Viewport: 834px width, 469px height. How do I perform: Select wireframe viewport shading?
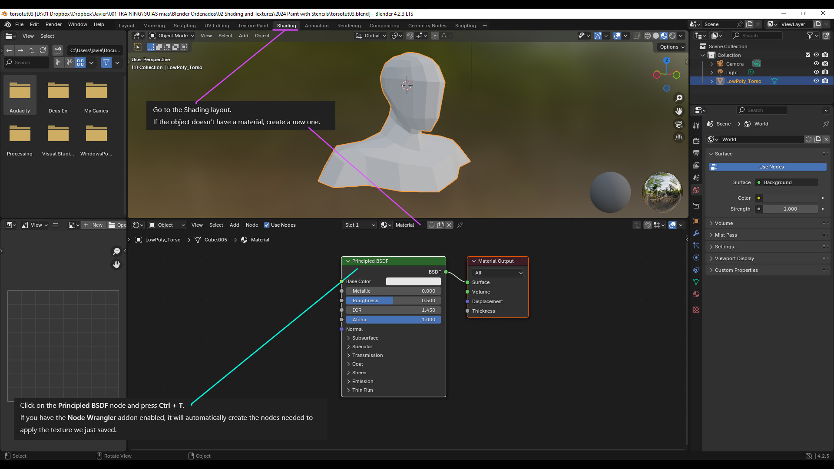pyautogui.click(x=648, y=36)
